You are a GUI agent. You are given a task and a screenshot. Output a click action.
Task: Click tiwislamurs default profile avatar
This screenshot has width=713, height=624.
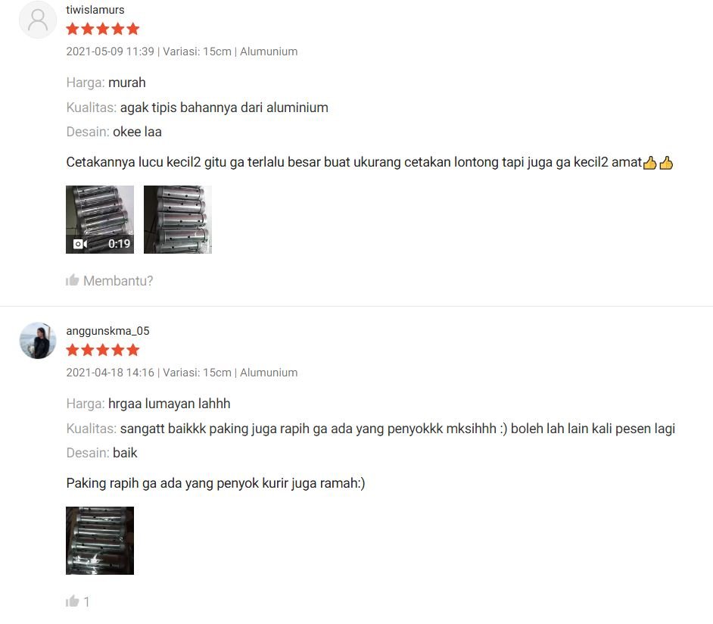click(x=38, y=20)
